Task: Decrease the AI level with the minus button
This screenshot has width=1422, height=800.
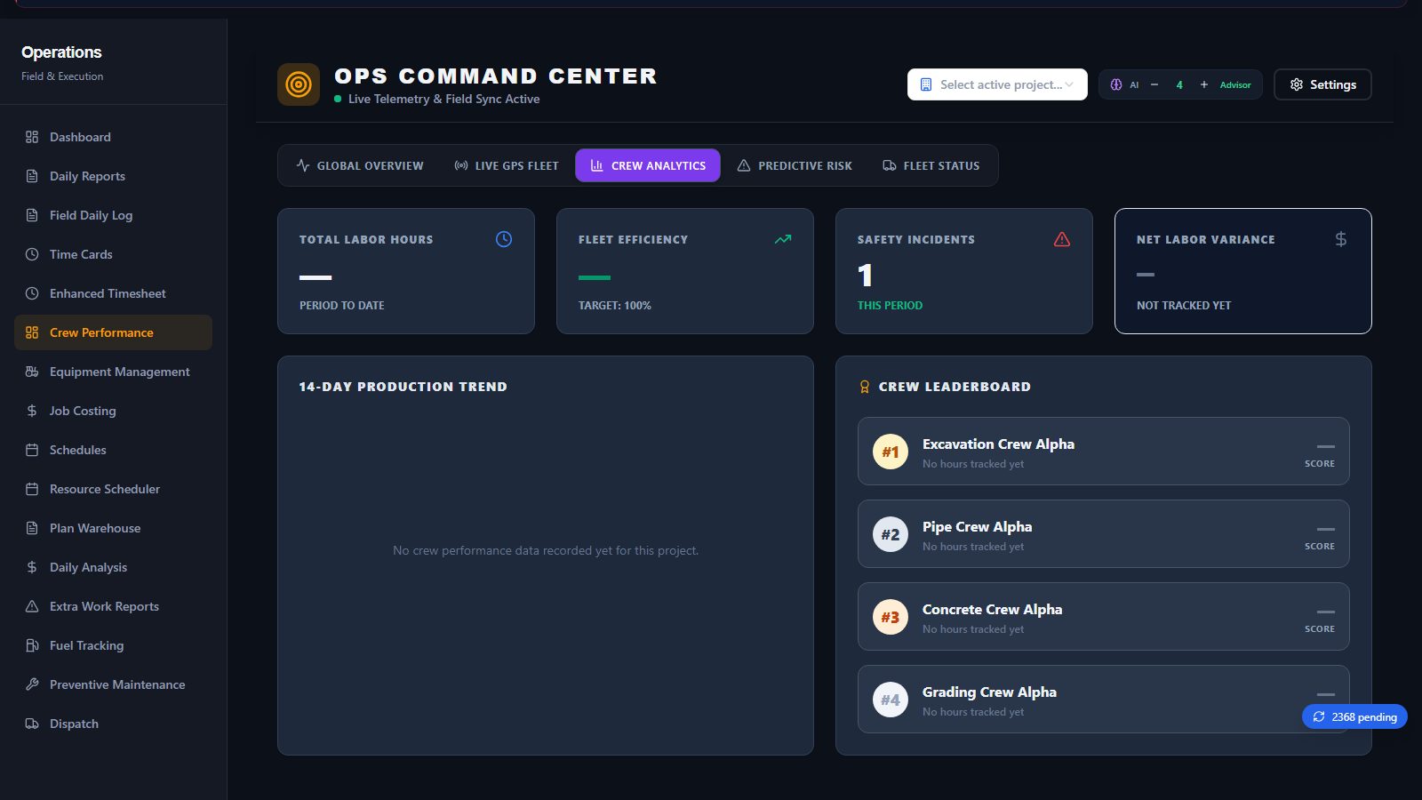Action: point(1154,84)
